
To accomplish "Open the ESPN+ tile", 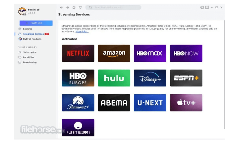I will coord(186,78).
